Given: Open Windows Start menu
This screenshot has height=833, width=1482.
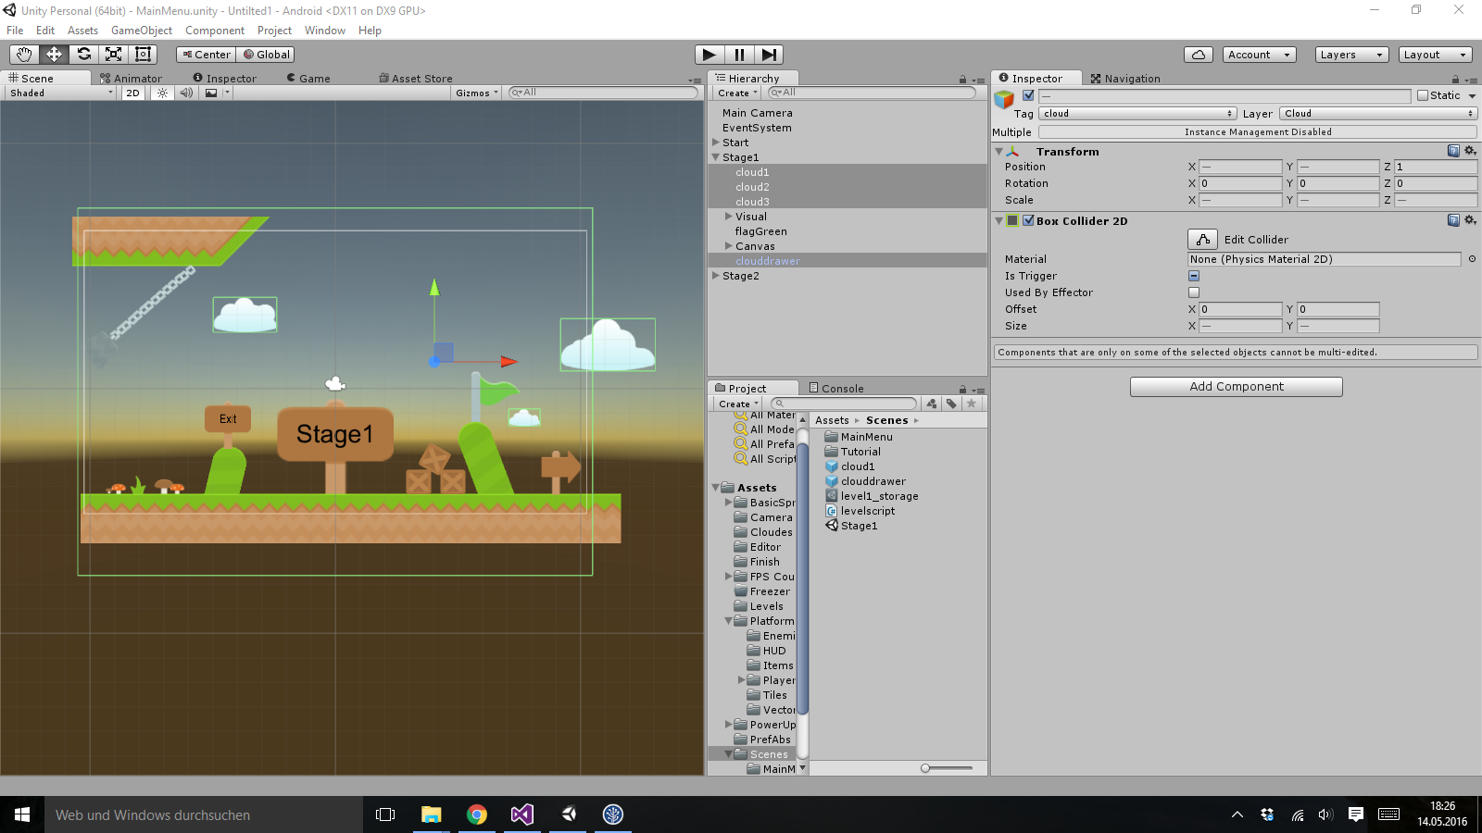Looking at the screenshot, I should pos(22,814).
